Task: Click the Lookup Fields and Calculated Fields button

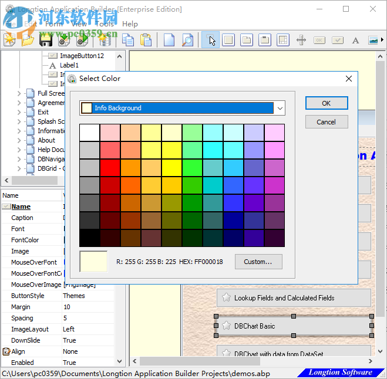Action: pos(294,298)
